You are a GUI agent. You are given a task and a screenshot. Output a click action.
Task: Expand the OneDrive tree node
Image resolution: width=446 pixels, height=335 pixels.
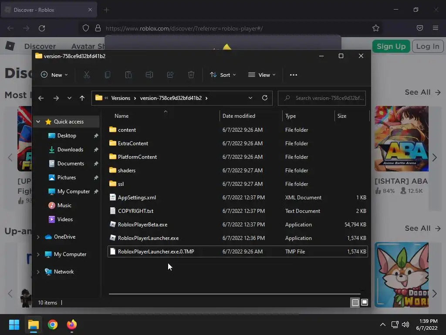pos(38,237)
